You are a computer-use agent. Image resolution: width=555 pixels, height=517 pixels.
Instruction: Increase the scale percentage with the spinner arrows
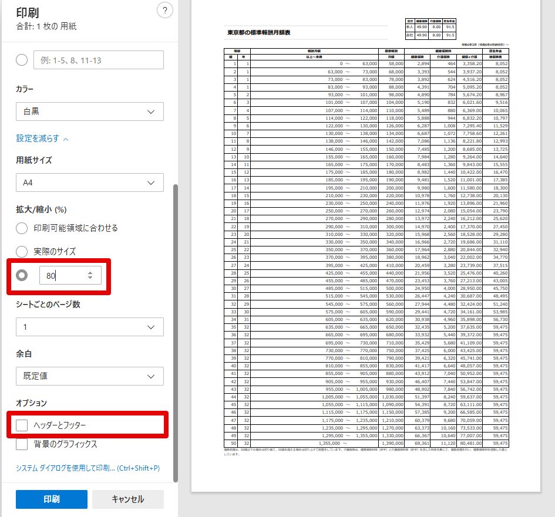pyautogui.click(x=90, y=273)
